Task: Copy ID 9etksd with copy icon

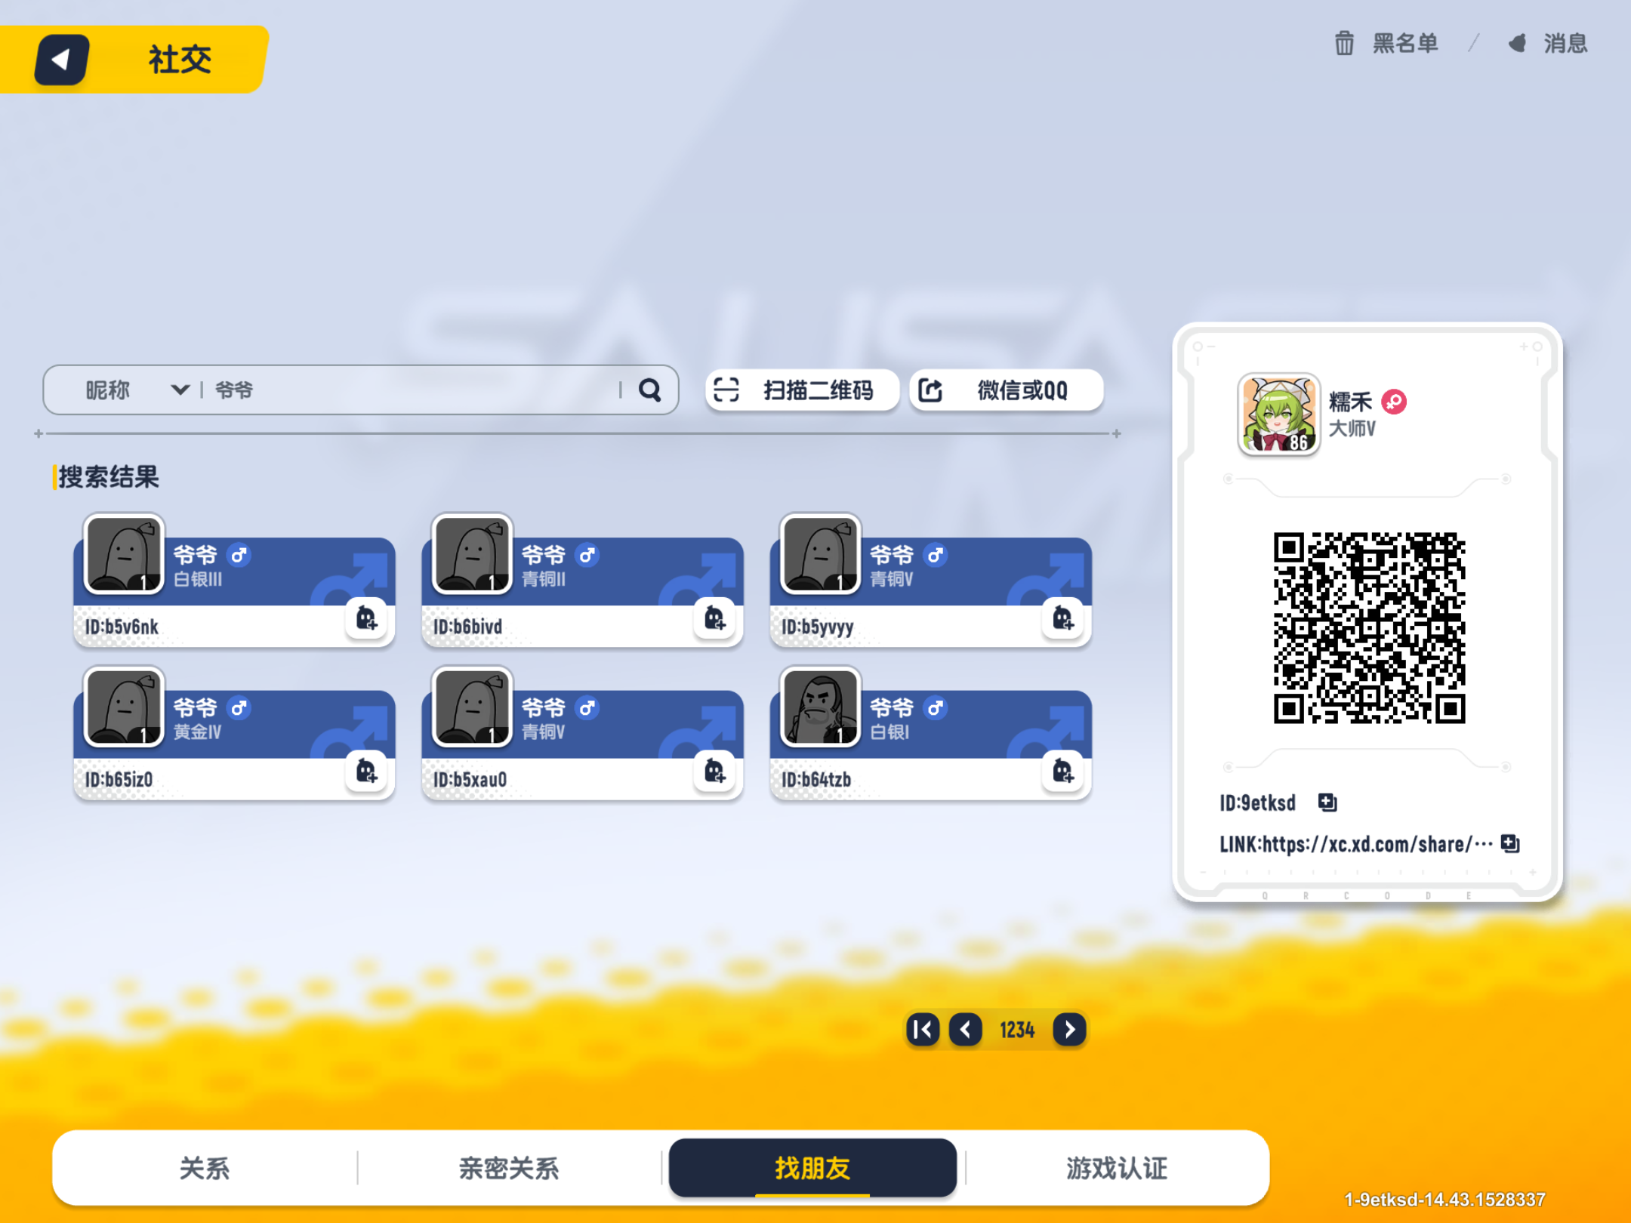Action: pyautogui.click(x=1327, y=802)
